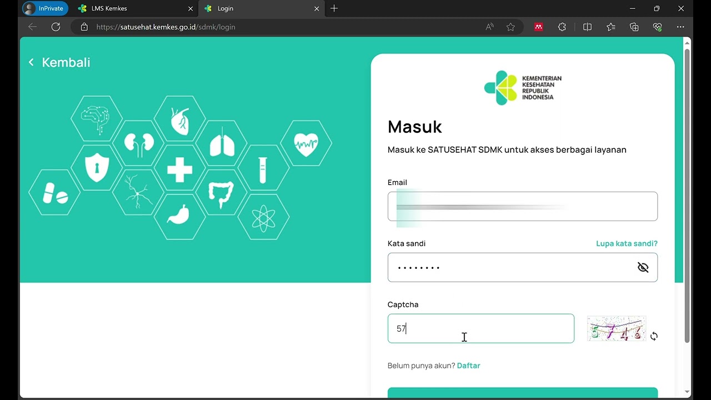
Task: Open Collections icon
Action: point(634,27)
